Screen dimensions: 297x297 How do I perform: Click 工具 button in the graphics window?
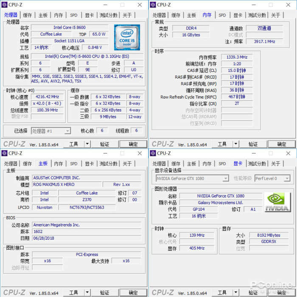222,292
